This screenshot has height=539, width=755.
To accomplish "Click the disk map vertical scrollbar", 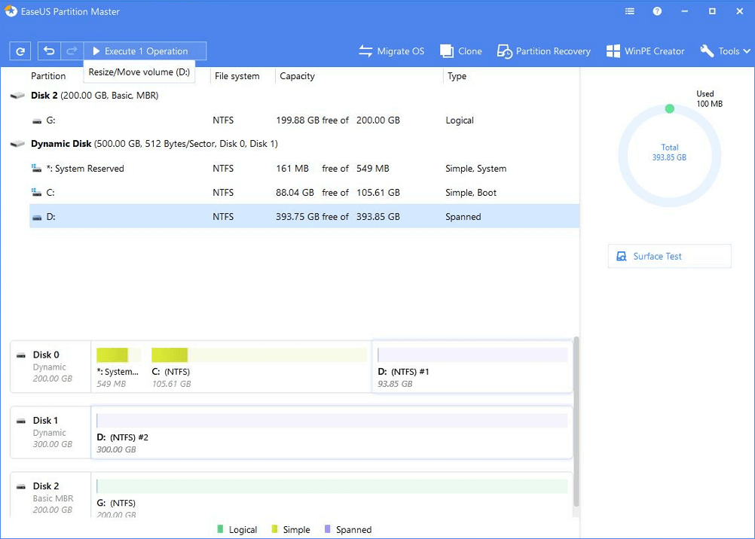I will tap(576, 422).
